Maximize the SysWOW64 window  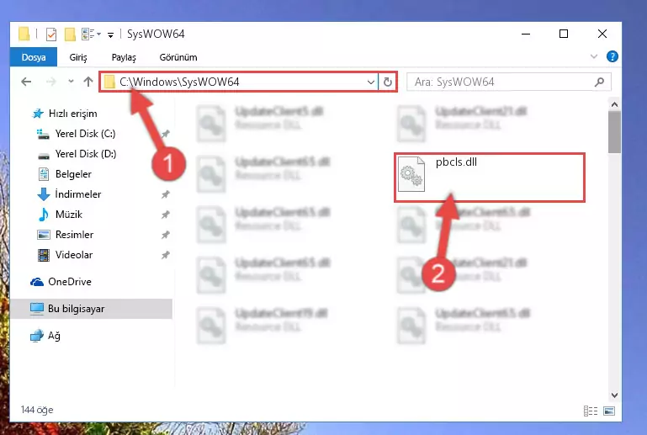(563, 34)
